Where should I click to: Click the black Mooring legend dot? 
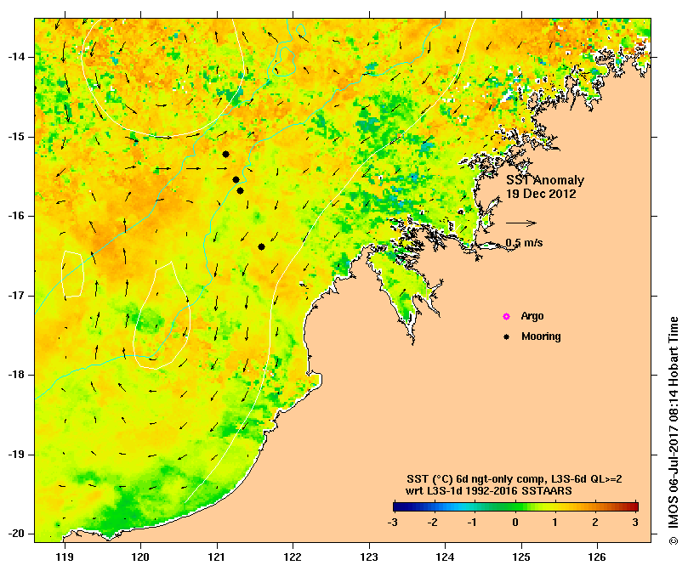point(506,336)
